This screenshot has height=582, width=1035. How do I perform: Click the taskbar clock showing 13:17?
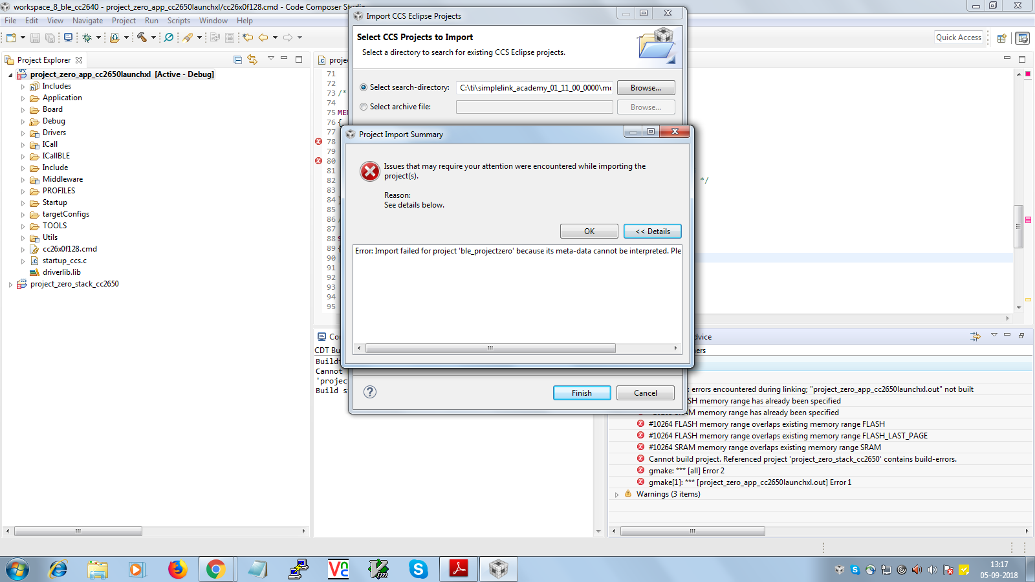(x=999, y=570)
